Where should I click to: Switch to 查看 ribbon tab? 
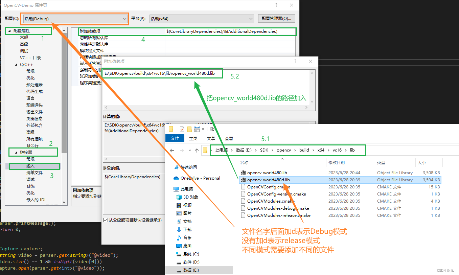click(x=229, y=138)
